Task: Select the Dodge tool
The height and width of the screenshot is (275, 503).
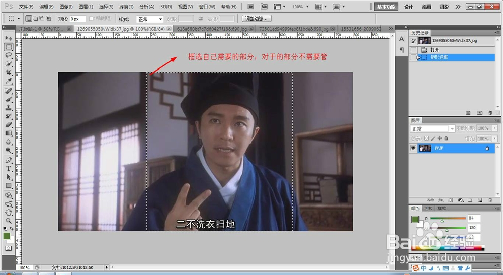Action: click(9, 150)
